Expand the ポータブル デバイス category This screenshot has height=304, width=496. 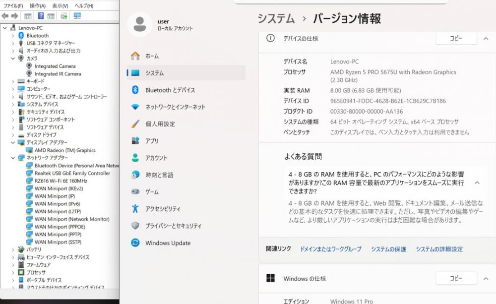pyautogui.click(x=13, y=280)
